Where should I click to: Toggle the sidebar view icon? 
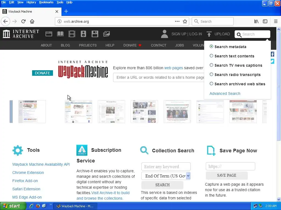coord(265,21)
